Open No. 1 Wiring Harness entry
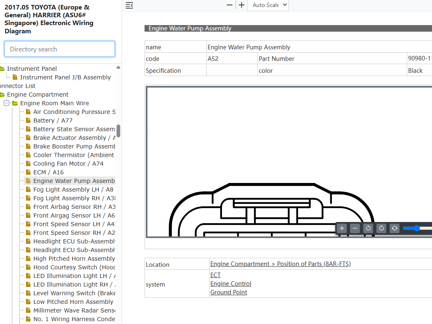432x324 pixels. point(74,319)
